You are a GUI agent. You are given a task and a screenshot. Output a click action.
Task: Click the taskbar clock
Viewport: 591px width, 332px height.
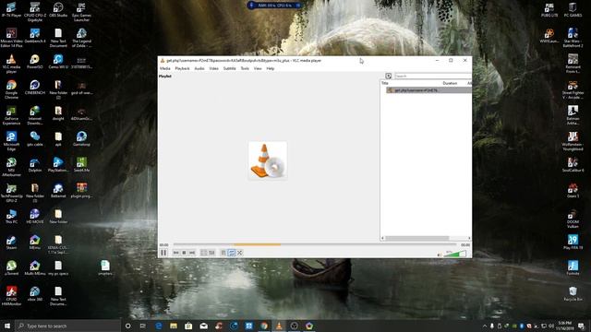[x=564, y=326]
